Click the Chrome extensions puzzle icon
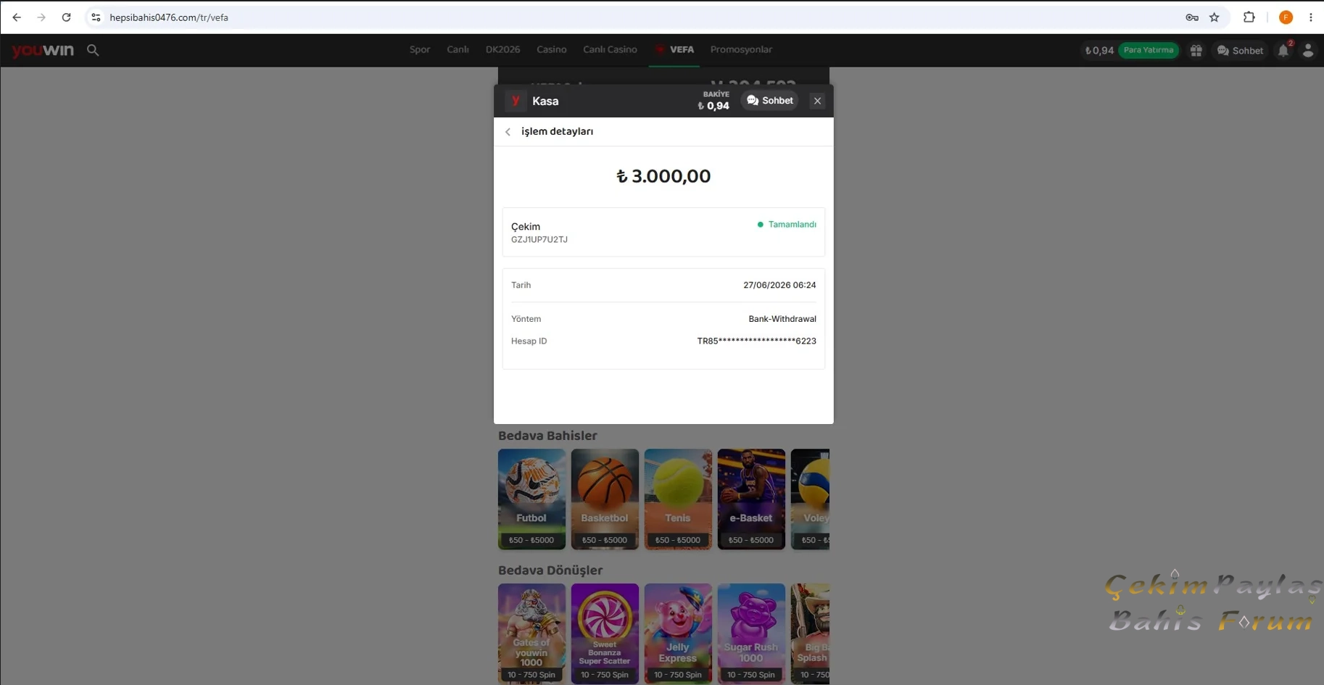 pos(1249,17)
